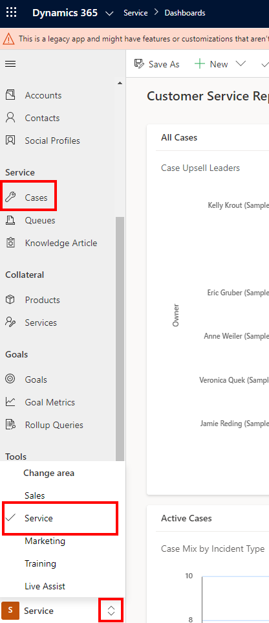Open Queues in the sidebar
Screen dimensions: 269x623
tap(40, 220)
